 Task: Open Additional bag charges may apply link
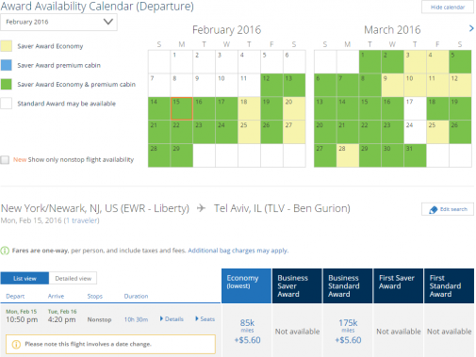[x=238, y=251]
